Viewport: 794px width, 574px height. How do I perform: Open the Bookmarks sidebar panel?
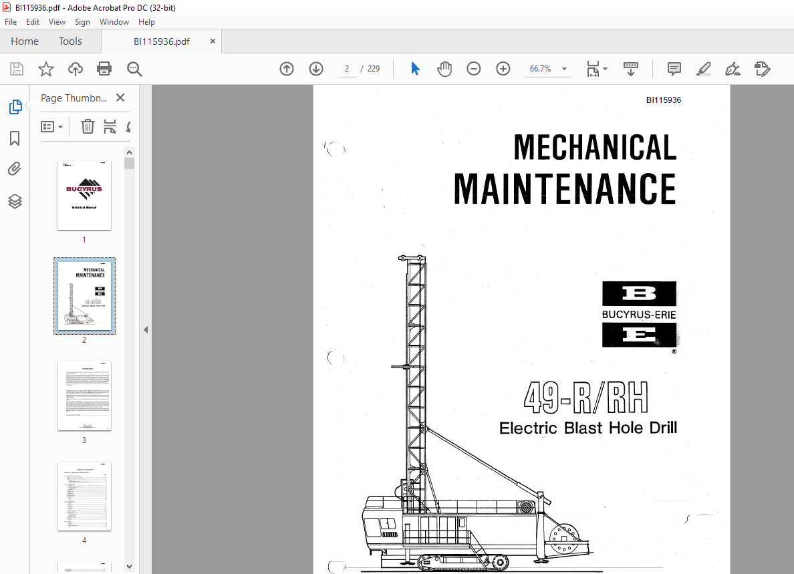coord(15,138)
